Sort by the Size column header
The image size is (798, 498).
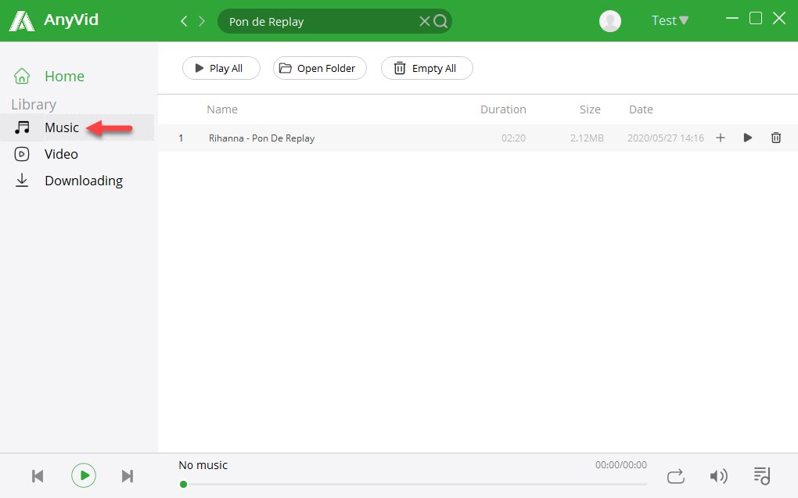click(x=590, y=109)
